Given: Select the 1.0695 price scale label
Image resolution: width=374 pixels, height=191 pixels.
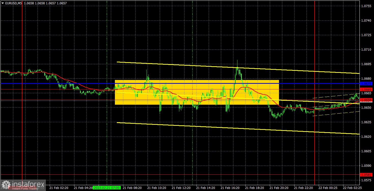Looking at the screenshot, I should pyautogui.click(x=366, y=64).
